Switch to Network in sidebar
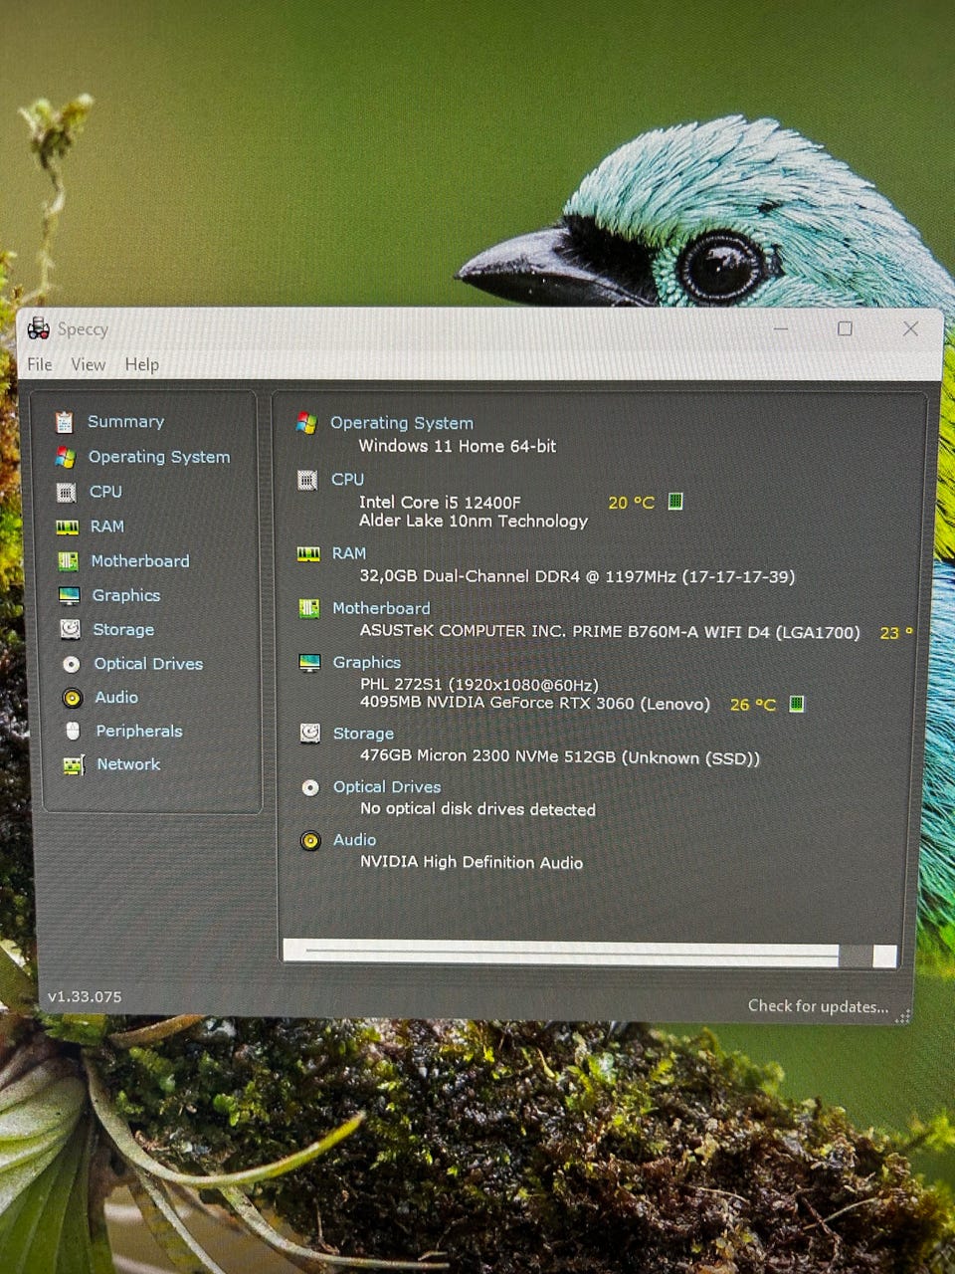Image resolution: width=955 pixels, height=1274 pixels. click(128, 764)
